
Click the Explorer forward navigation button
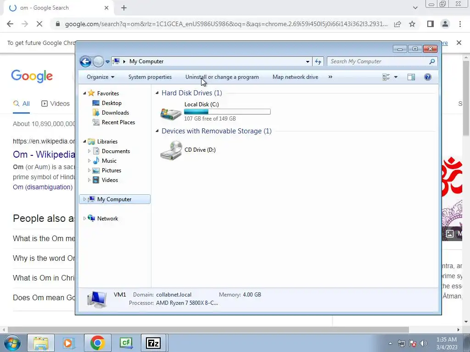click(x=98, y=62)
